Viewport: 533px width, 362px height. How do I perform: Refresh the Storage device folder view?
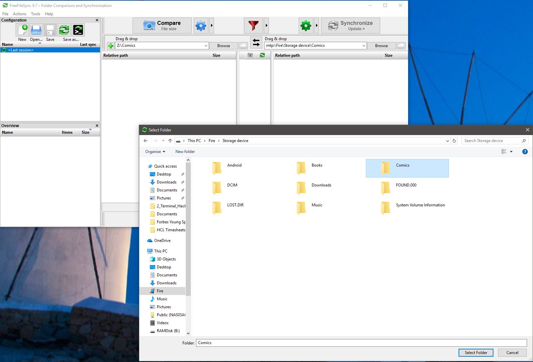click(454, 141)
